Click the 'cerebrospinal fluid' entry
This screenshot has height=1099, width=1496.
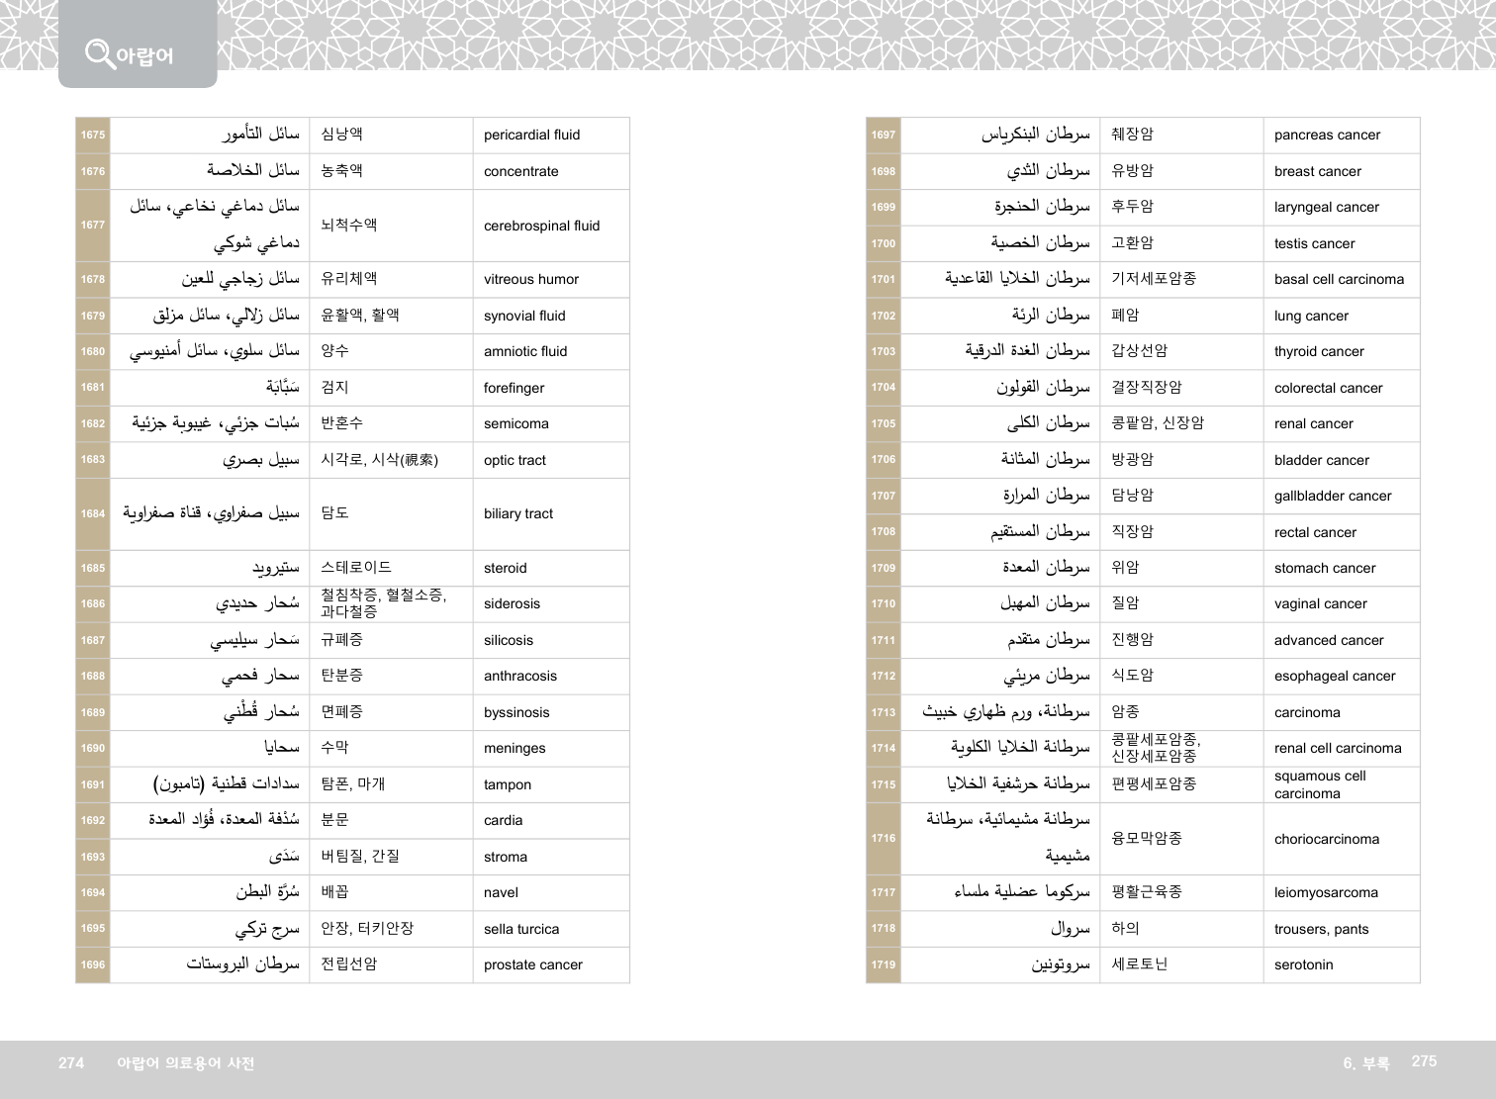pyautogui.click(x=541, y=226)
